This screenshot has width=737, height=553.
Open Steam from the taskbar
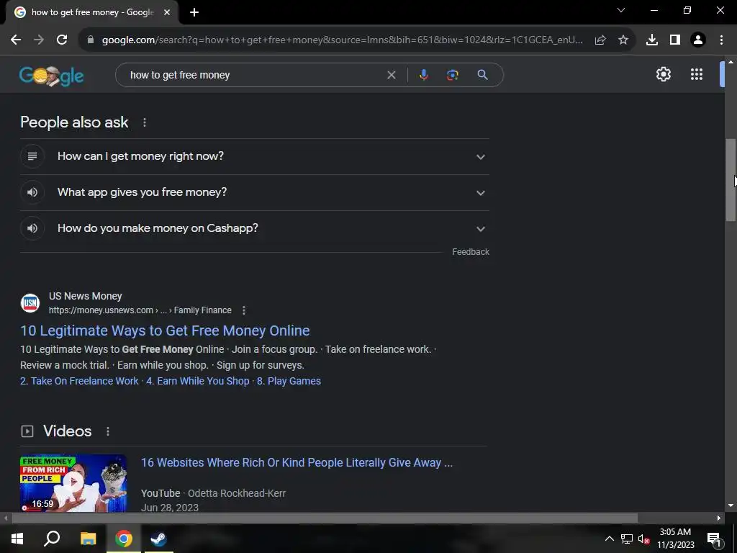coord(159,539)
